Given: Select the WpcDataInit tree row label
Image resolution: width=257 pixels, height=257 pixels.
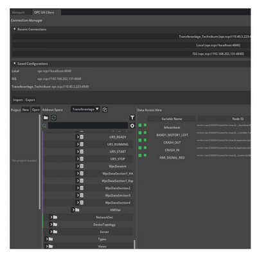Looking at the screenshot, I should click(118, 166).
